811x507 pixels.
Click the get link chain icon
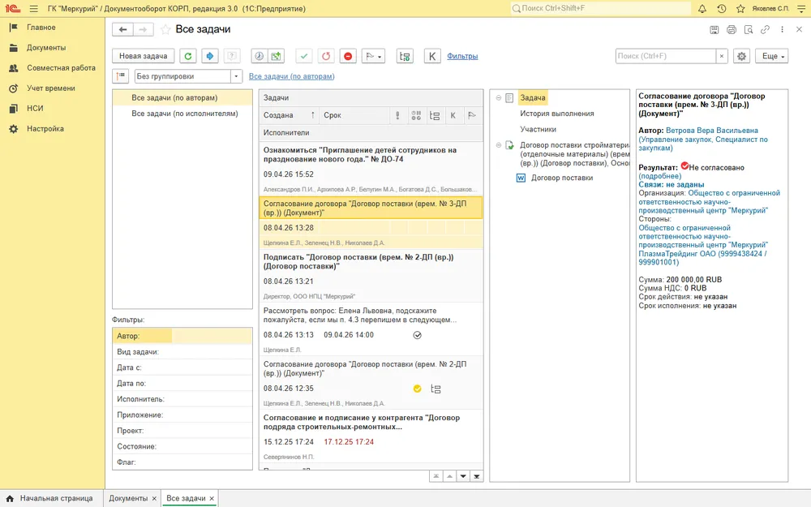[x=765, y=29]
